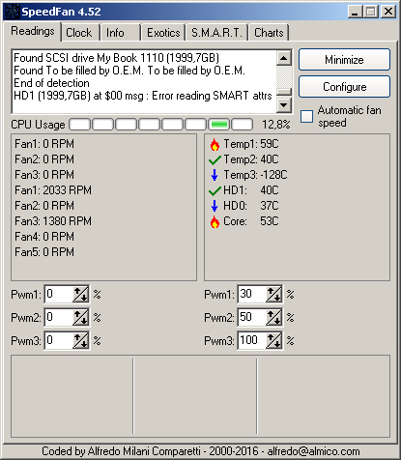The width and height of the screenshot is (401, 460).
Task: Open the Clock tab
Action: (79, 33)
